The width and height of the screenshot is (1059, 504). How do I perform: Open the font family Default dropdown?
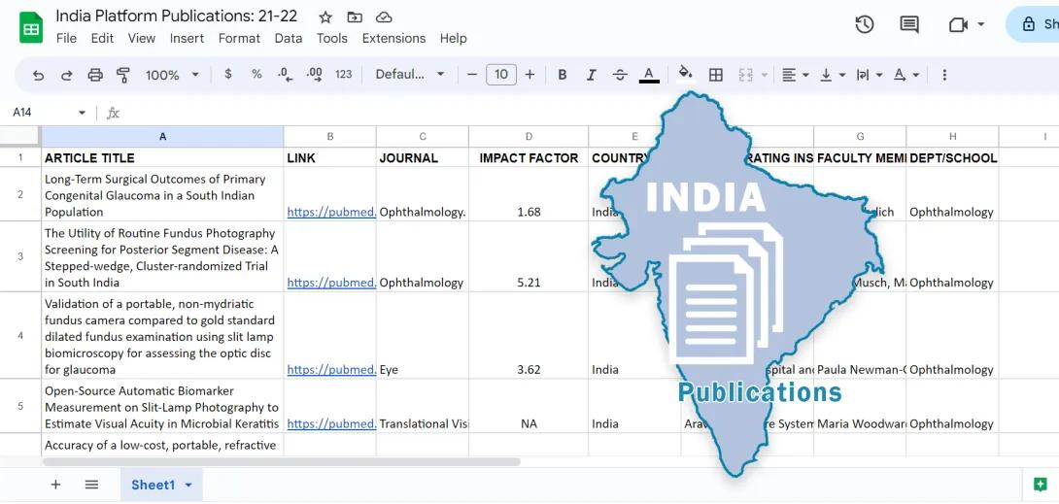(x=410, y=74)
